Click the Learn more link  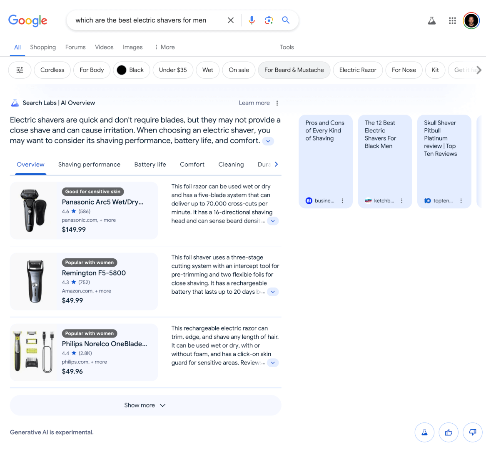click(254, 103)
